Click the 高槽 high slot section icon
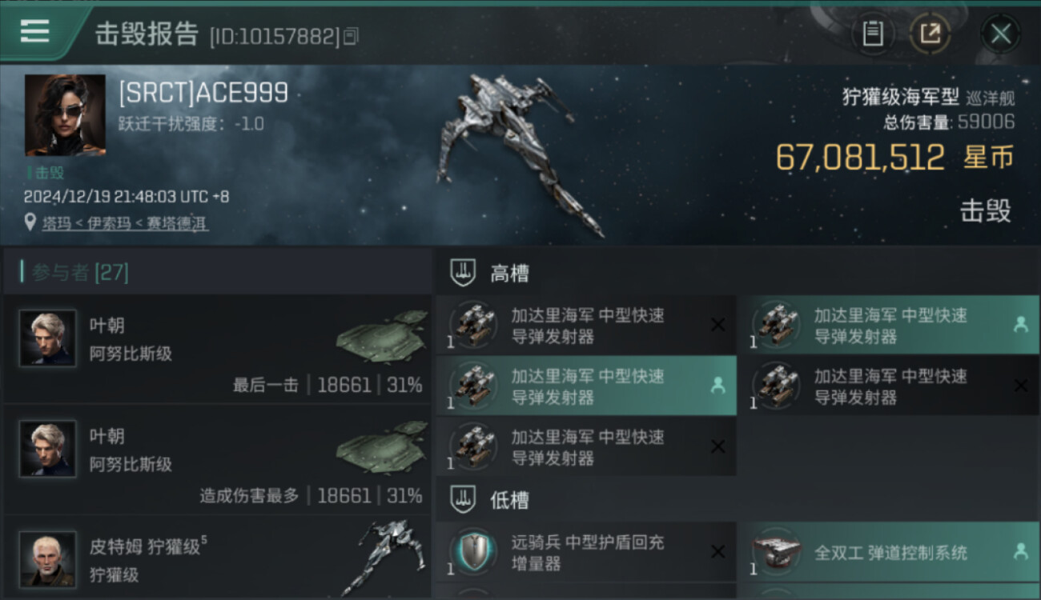Viewport: 1041px width, 600px height. pos(463,274)
